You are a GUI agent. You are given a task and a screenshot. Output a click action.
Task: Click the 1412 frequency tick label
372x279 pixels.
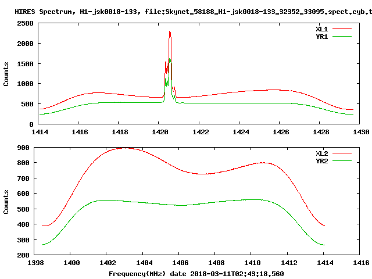[289, 263]
